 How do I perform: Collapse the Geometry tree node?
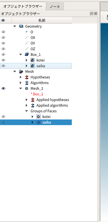point(15,26)
